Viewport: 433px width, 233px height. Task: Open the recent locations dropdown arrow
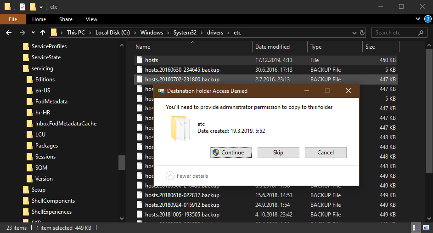pyautogui.click(x=33, y=33)
